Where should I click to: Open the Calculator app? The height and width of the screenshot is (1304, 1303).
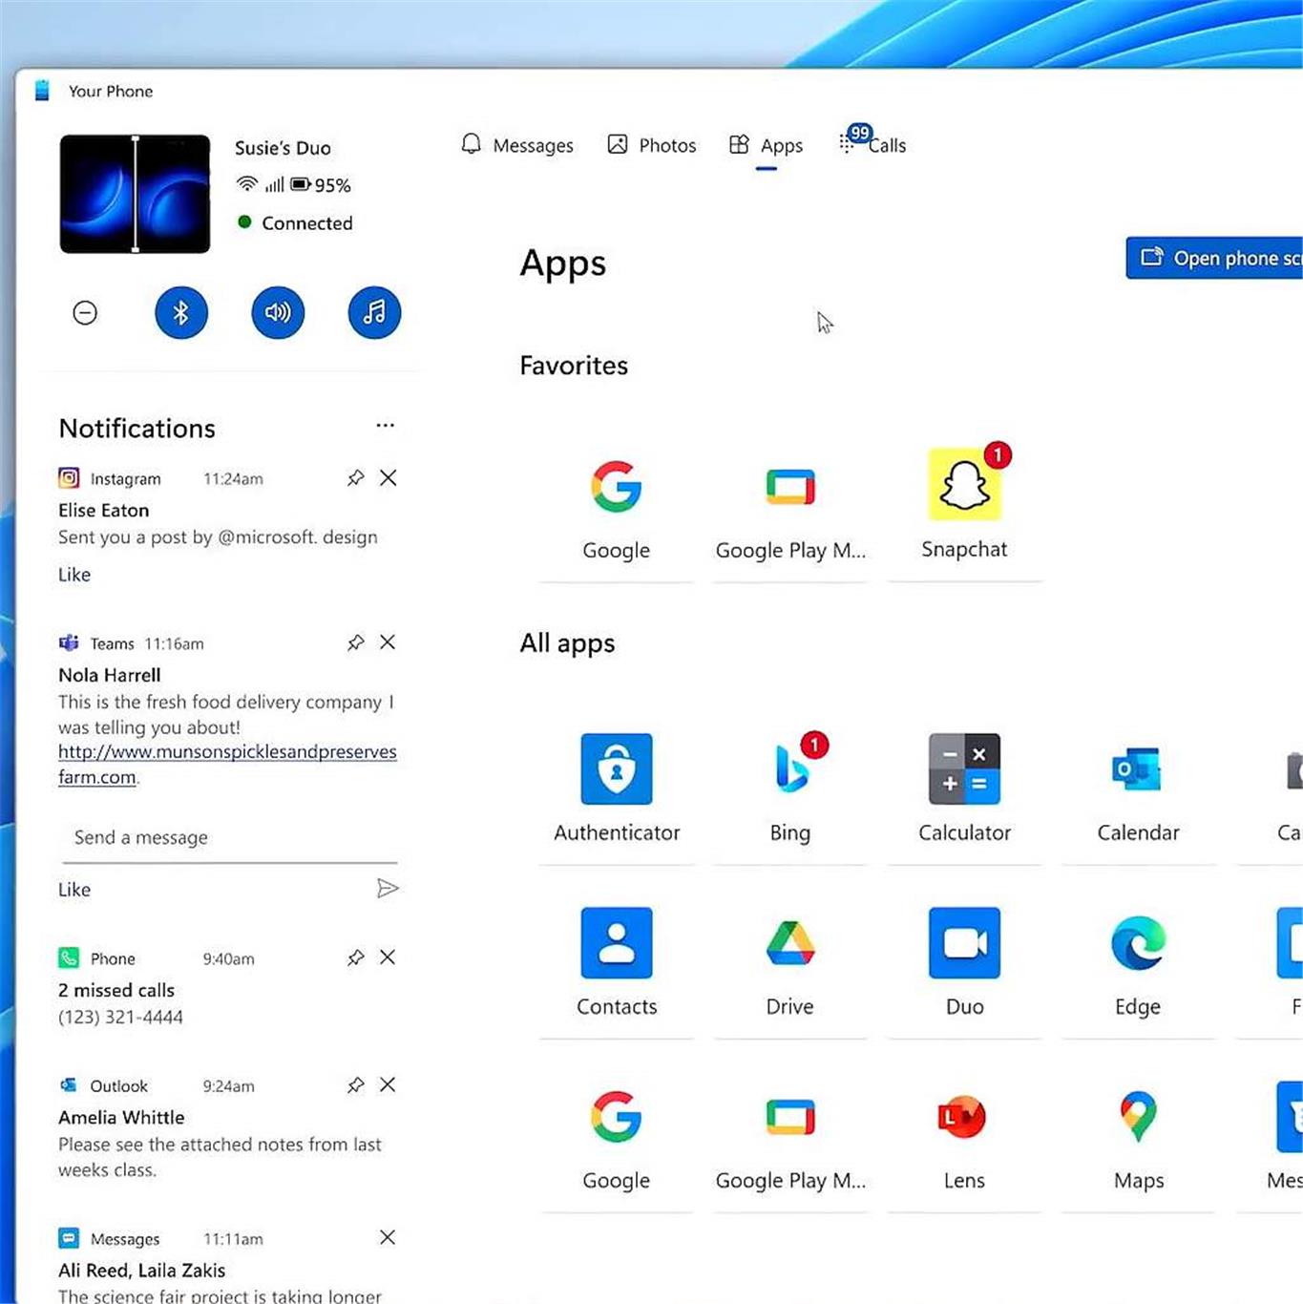[x=964, y=769]
